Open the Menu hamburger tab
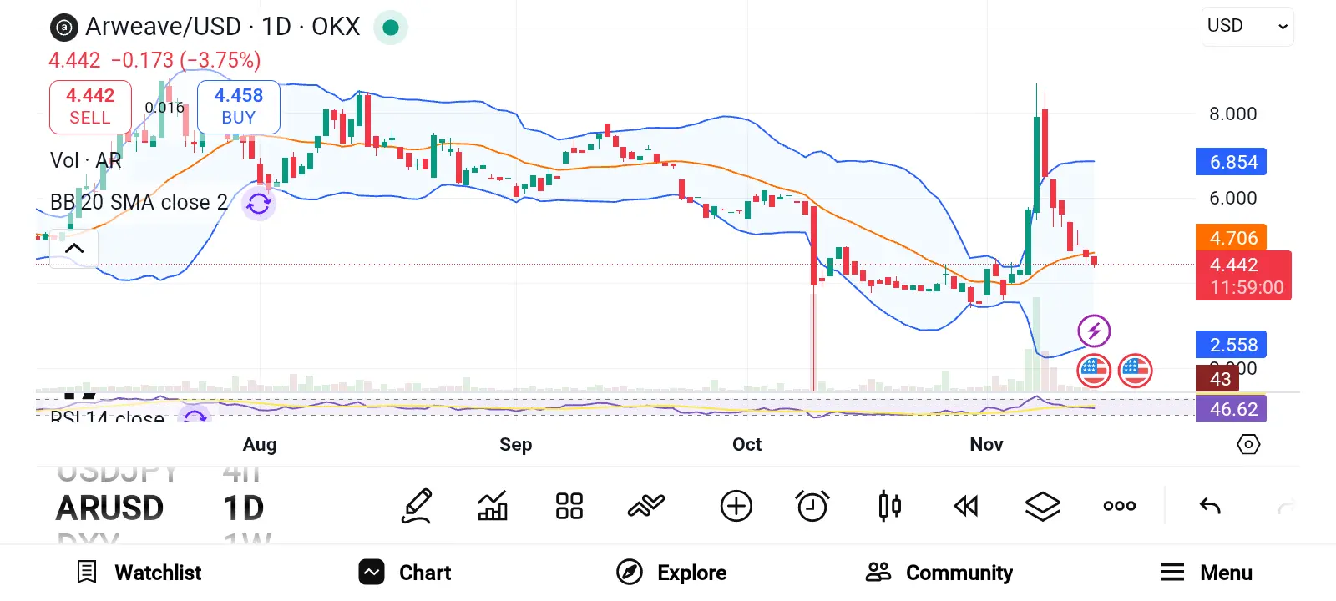1336x601 pixels. [x=1207, y=573]
